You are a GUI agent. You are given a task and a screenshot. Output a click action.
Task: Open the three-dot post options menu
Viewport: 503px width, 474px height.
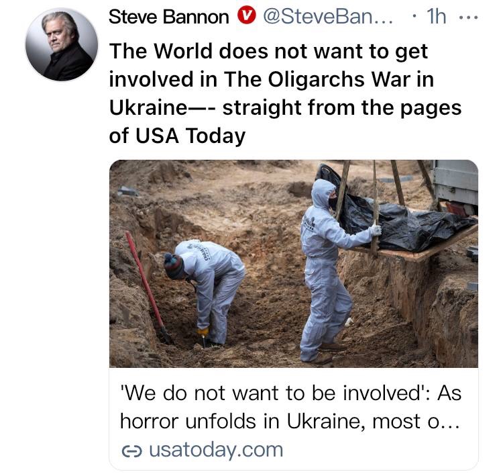click(469, 17)
